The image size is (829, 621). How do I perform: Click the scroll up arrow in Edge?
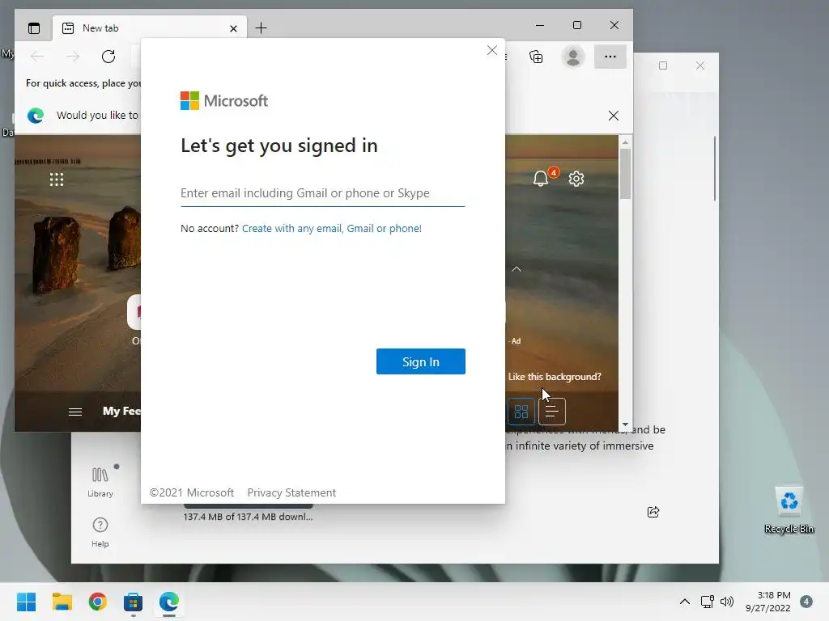(x=625, y=142)
